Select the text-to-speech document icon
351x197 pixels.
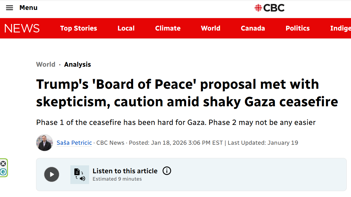point(79,174)
